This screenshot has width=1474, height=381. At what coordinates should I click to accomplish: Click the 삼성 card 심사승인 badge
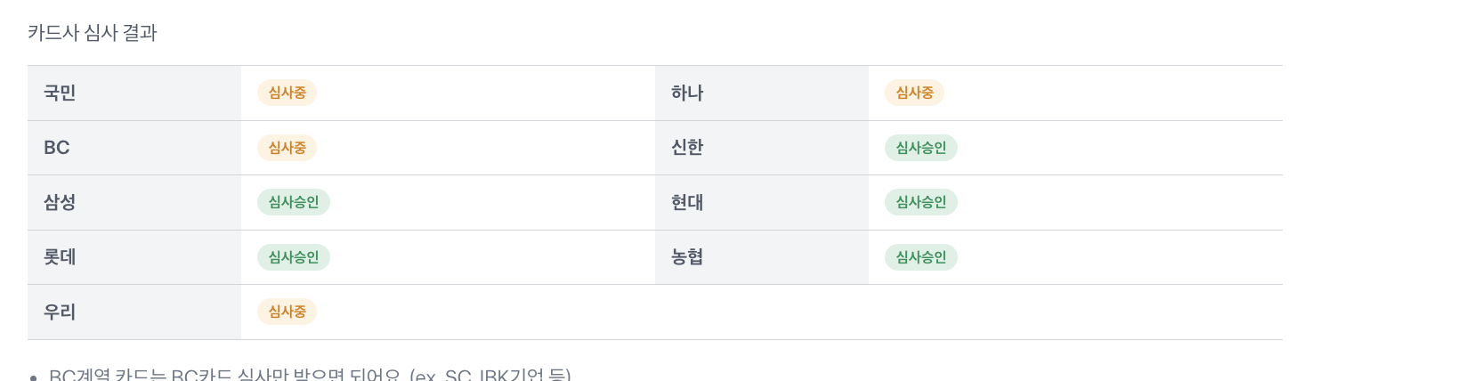pyautogui.click(x=293, y=202)
